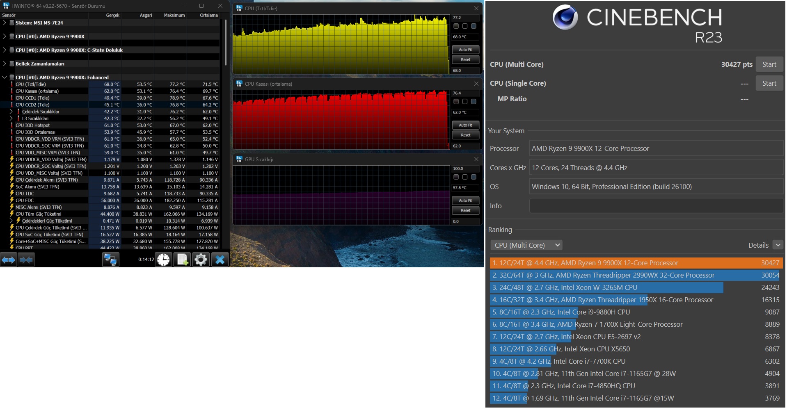Start logging with the sheet-plus icon
787x410 pixels.
point(182,260)
